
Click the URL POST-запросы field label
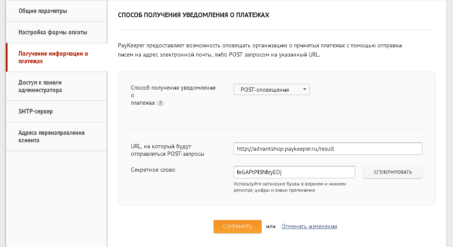pos(167,150)
